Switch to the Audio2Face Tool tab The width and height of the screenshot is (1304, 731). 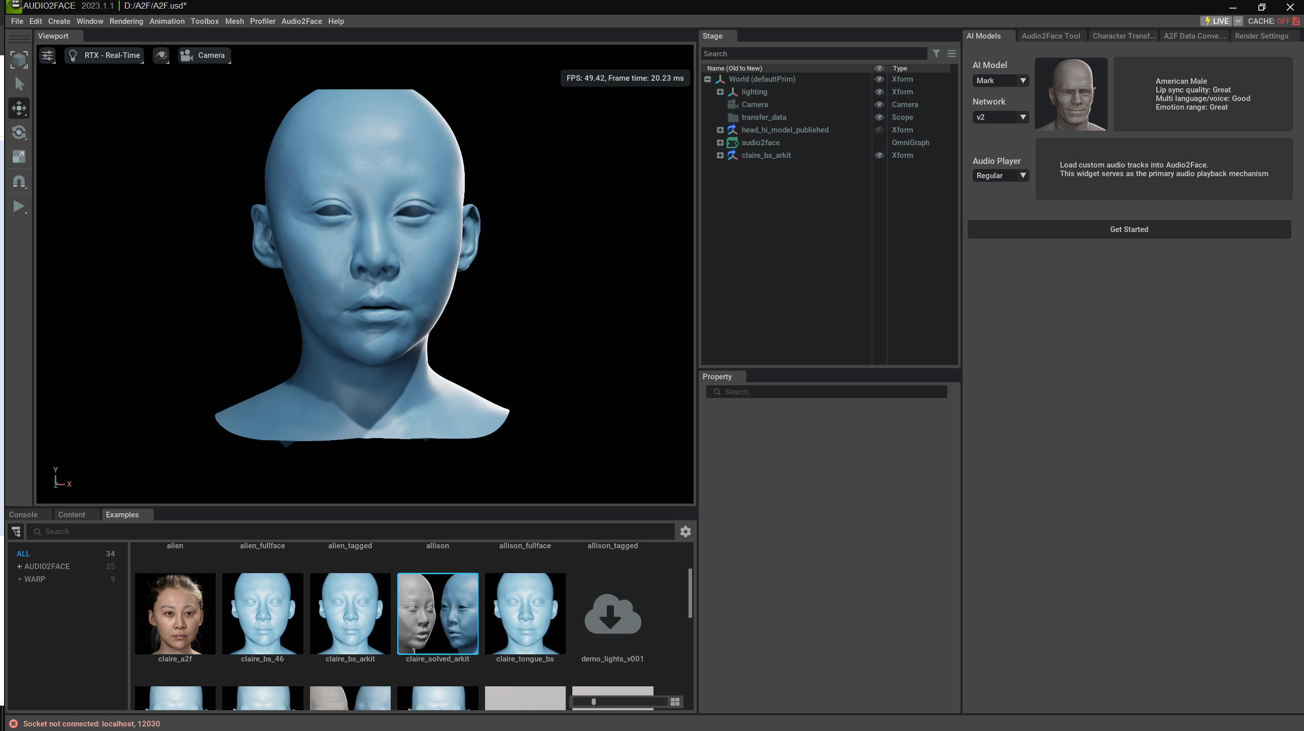coord(1050,36)
